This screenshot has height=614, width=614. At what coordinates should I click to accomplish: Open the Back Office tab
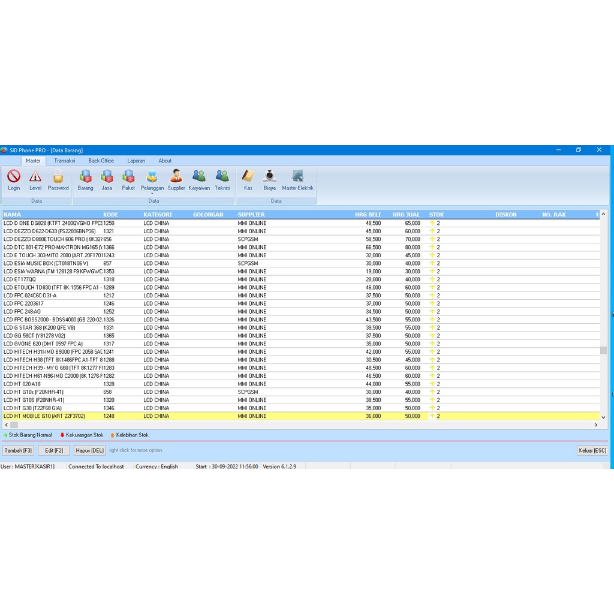tap(101, 161)
